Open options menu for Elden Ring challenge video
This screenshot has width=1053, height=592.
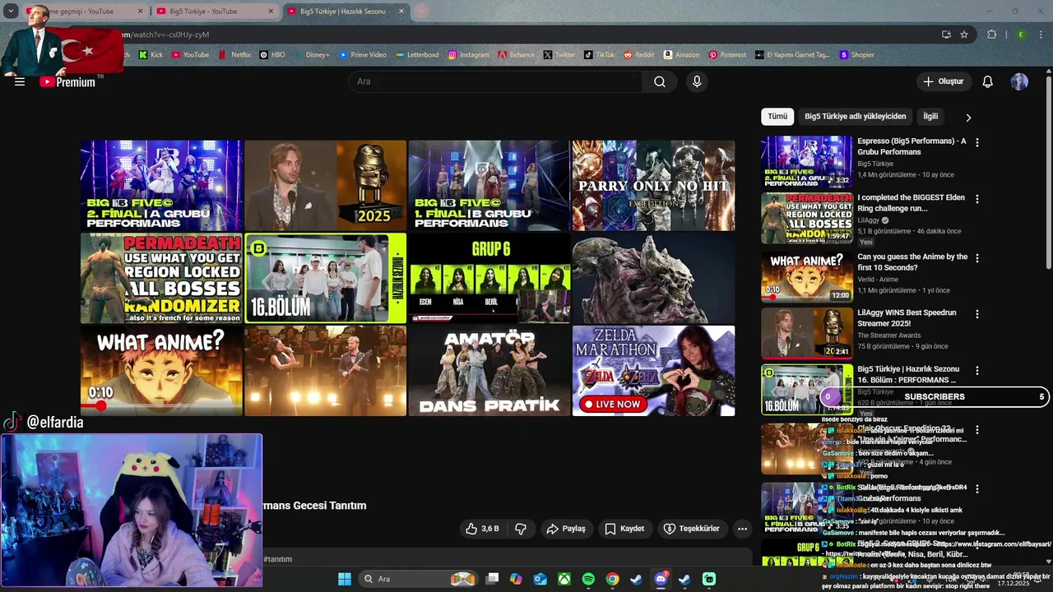pos(977,199)
